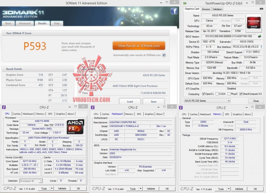Click the GPU Name field ASUS R5 230 Series
Image resolution: width=266 pixels, height=193 pixels.
click(222, 16)
